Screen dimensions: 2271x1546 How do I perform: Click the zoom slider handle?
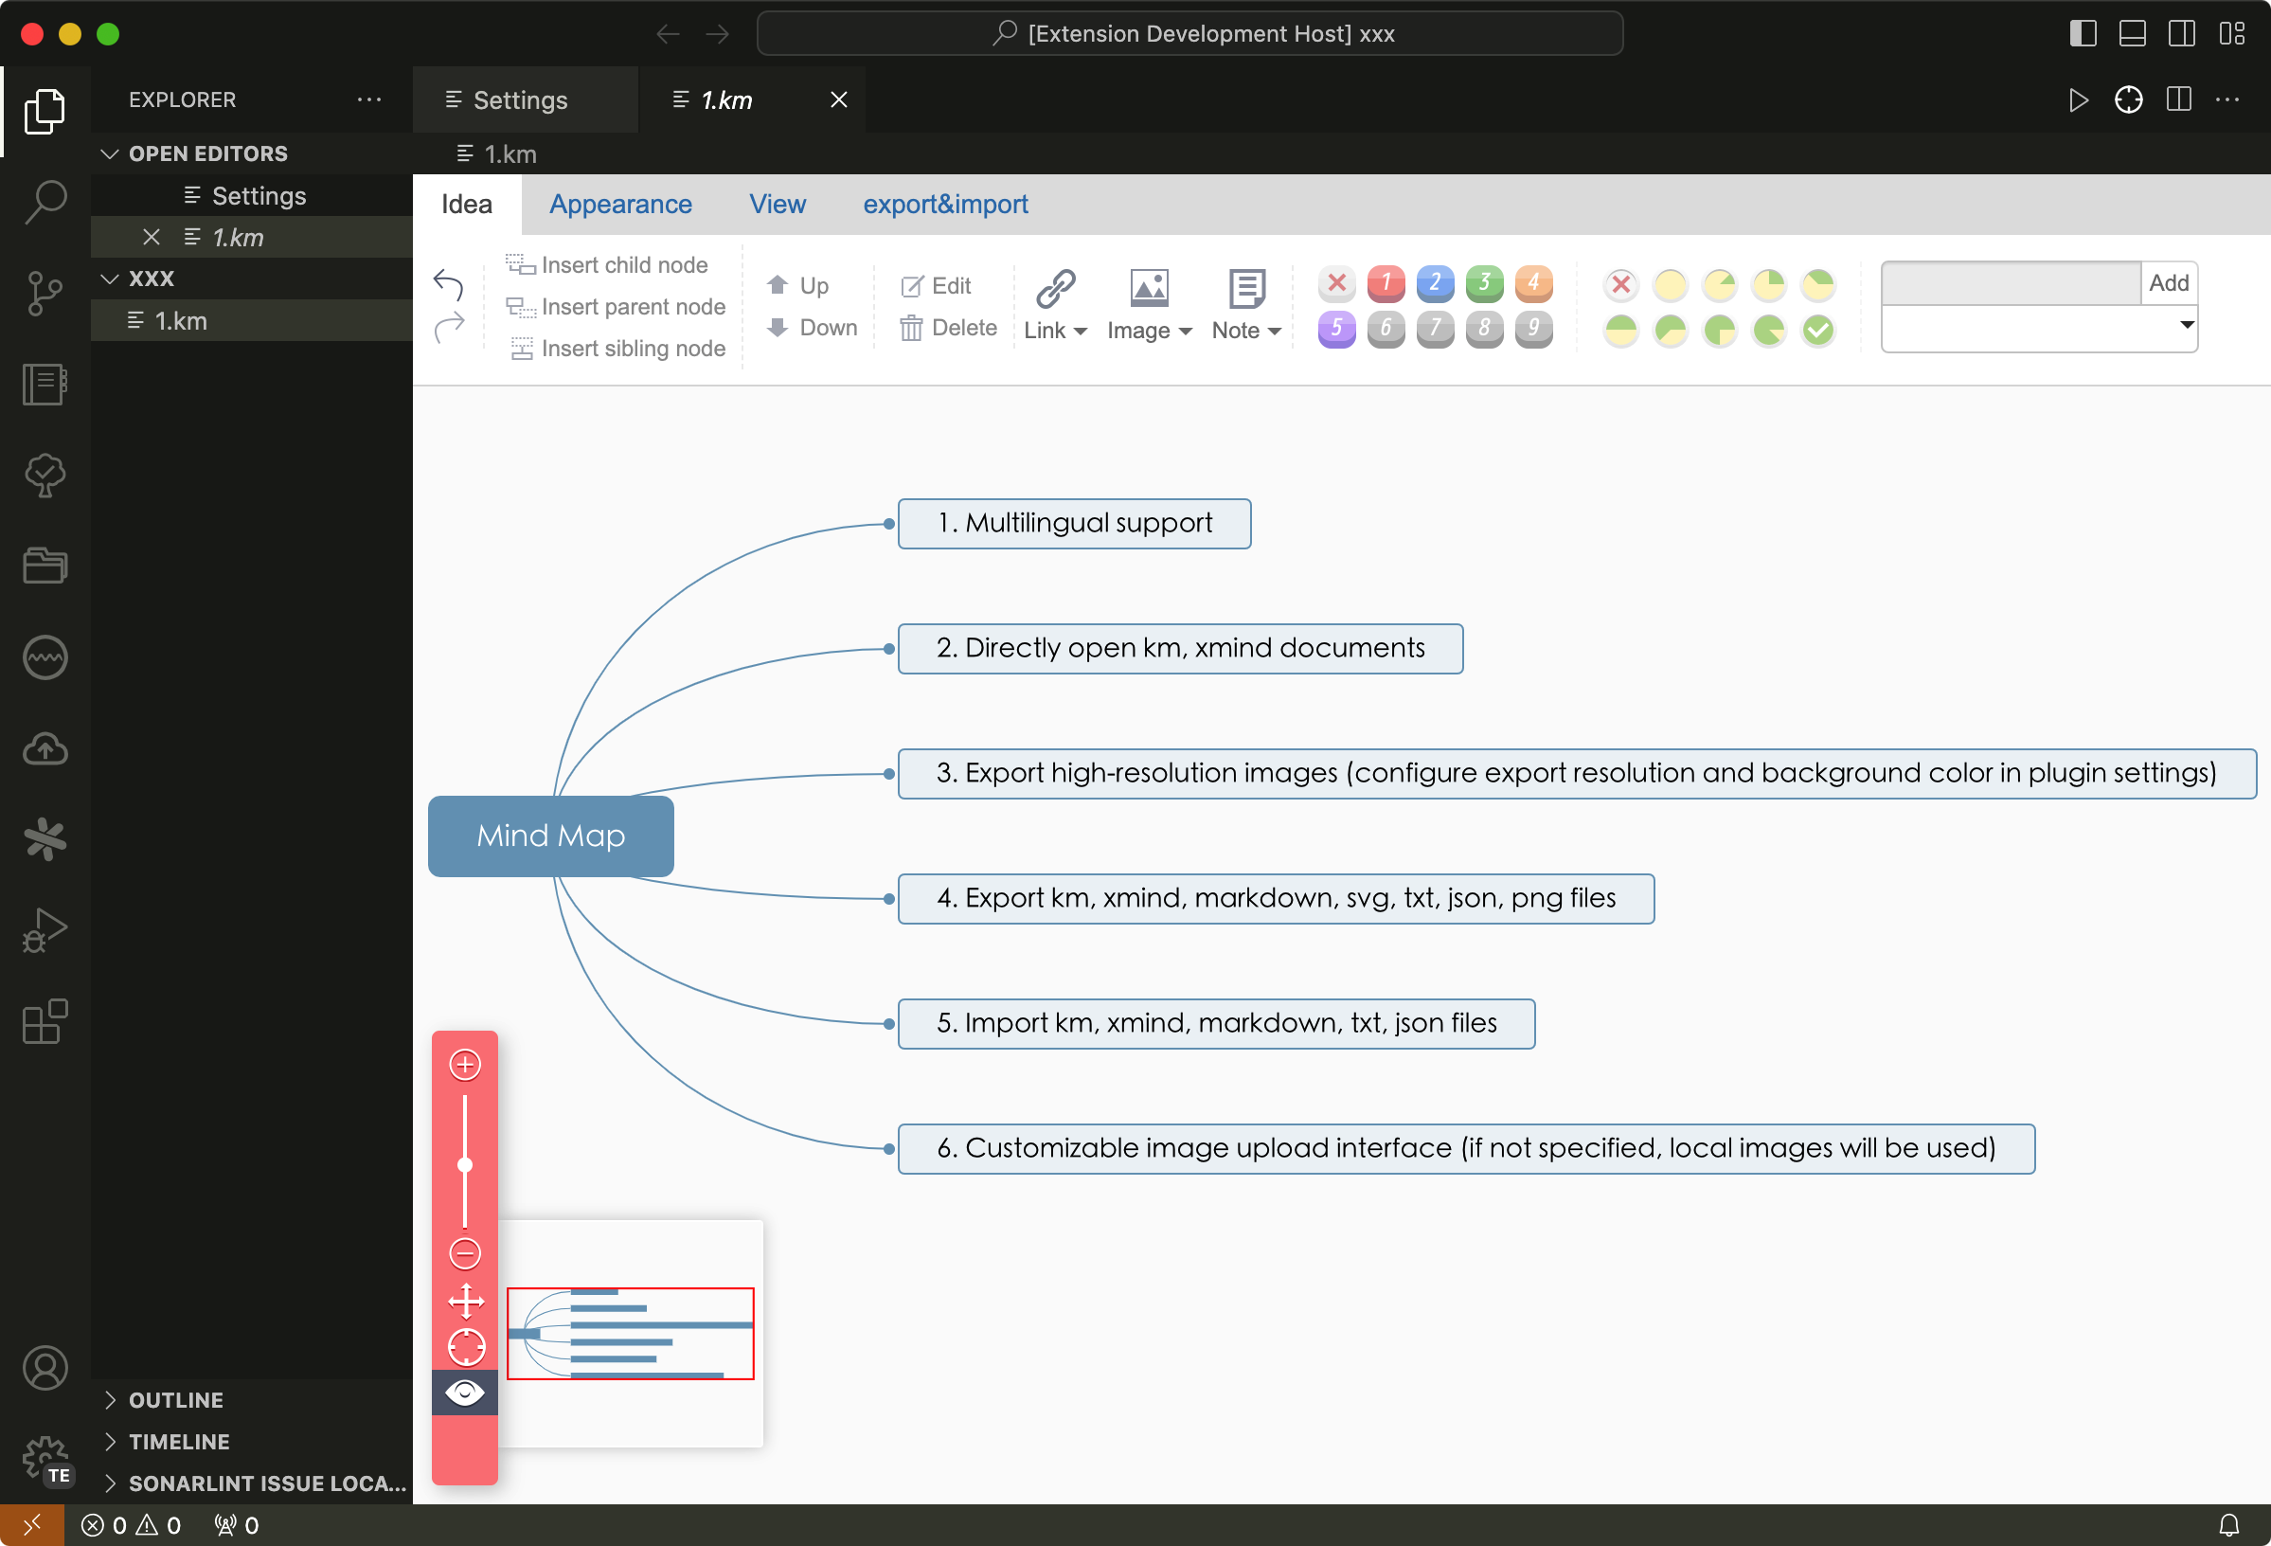click(x=465, y=1165)
